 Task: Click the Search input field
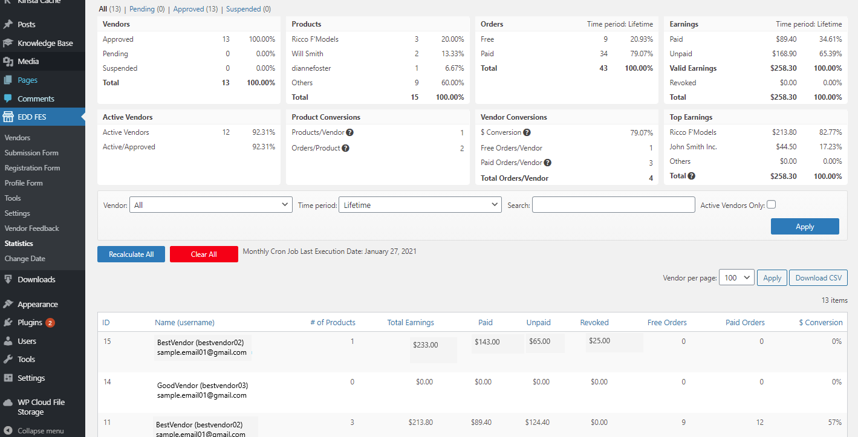tap(614, 205)
